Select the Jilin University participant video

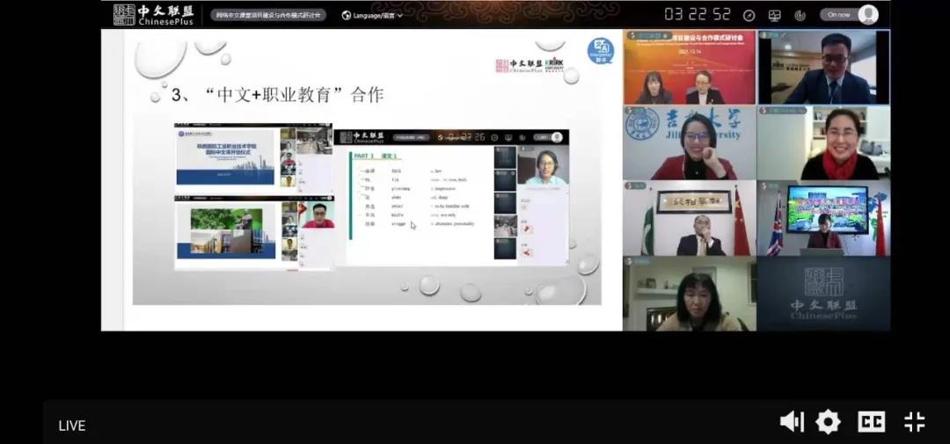[x=690, y=143]
